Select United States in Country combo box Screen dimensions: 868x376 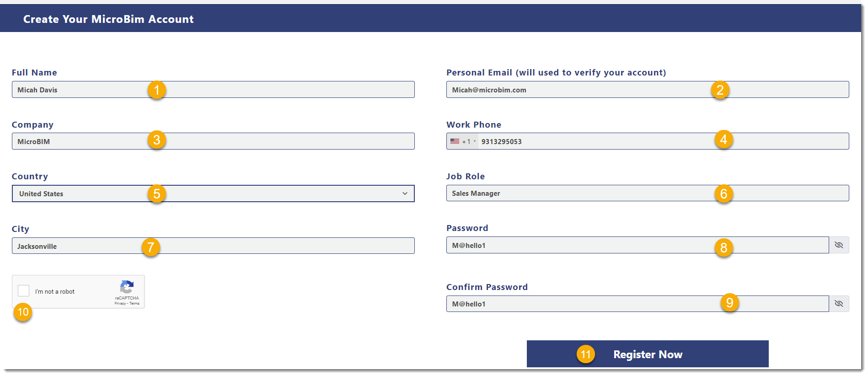click(x=213, y=193)
